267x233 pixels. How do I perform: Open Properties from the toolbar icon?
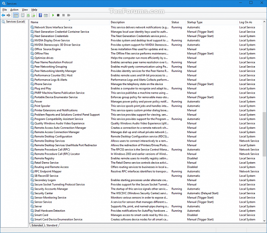point(23,15)
